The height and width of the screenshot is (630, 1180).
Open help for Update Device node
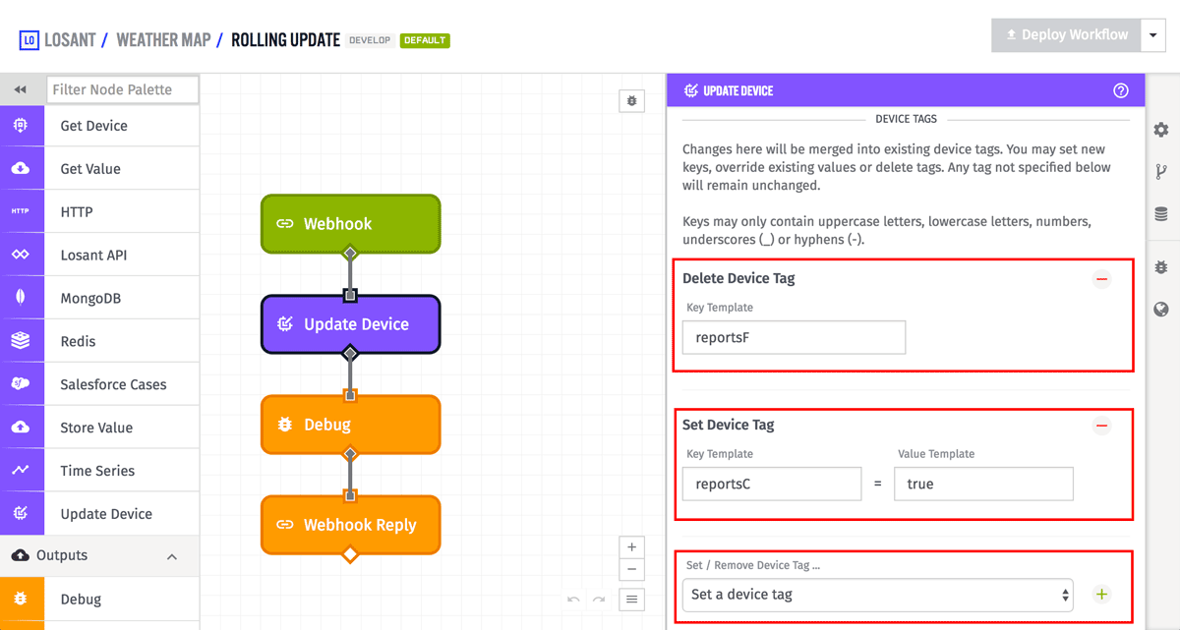(x=1121, y=90)
